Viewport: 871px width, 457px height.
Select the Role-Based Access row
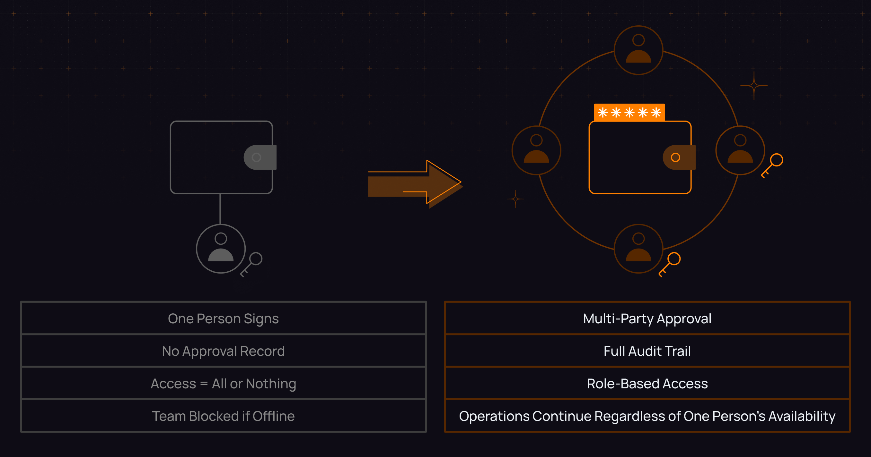647,384
